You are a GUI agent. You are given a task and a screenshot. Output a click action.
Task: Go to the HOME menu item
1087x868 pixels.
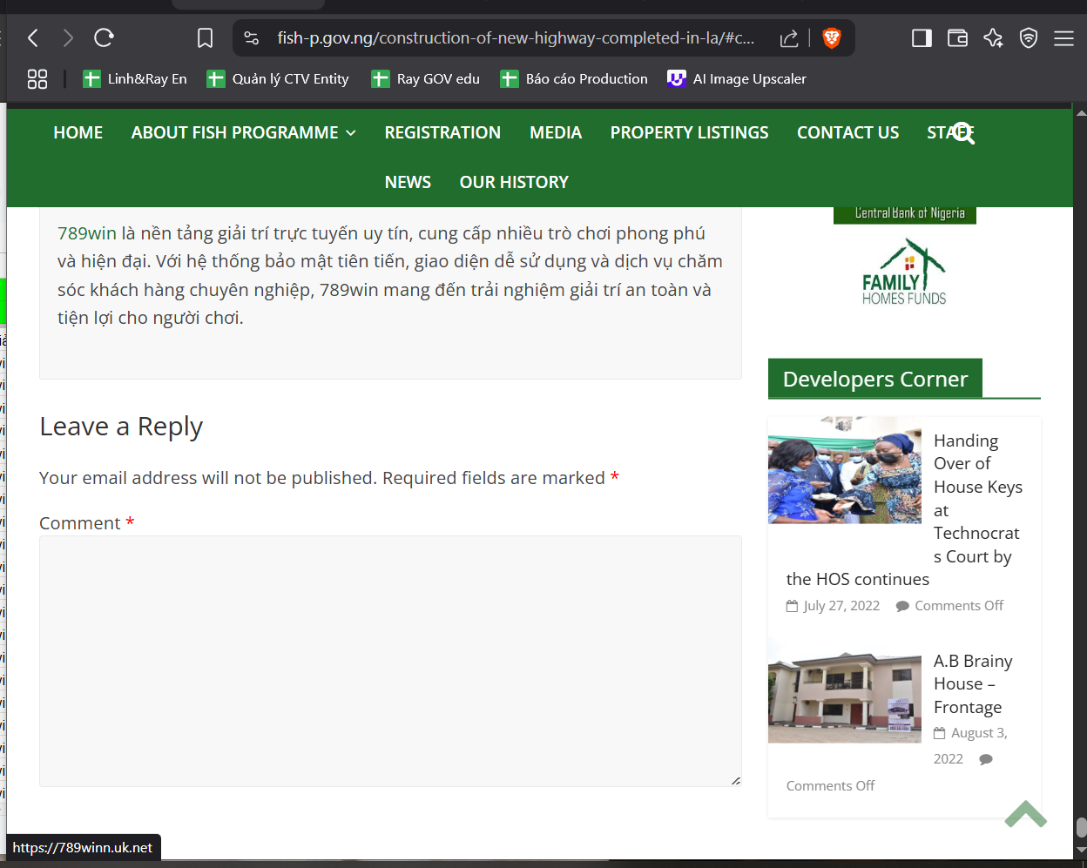tap(78, 132)
